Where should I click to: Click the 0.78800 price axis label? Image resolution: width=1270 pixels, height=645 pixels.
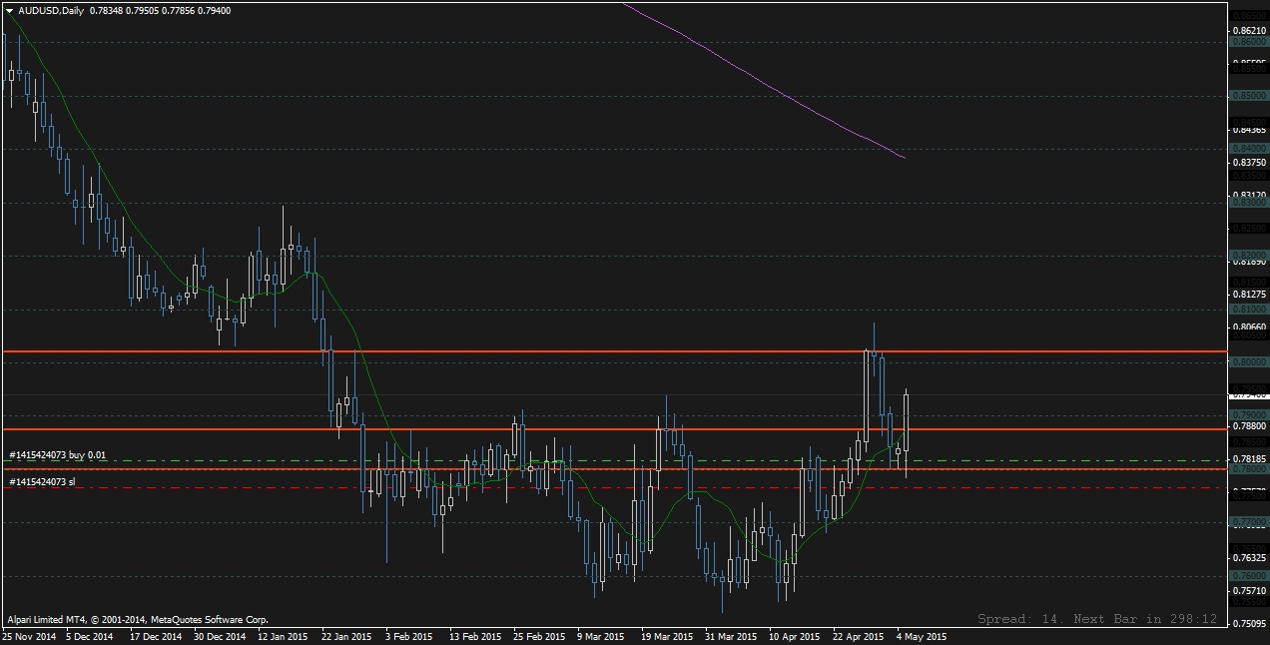click(x=1248, y=426)
